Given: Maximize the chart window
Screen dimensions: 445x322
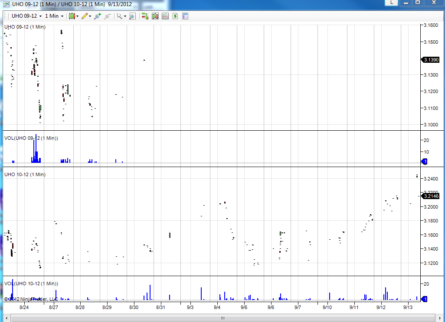Looking at the screenshot, I should pyautogui.click(x=418, y=3).
